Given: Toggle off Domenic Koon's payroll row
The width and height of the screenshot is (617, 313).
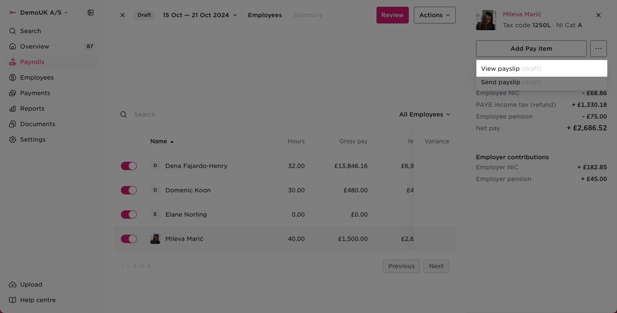Looking at the screenshot, I should tap(129, 190).
